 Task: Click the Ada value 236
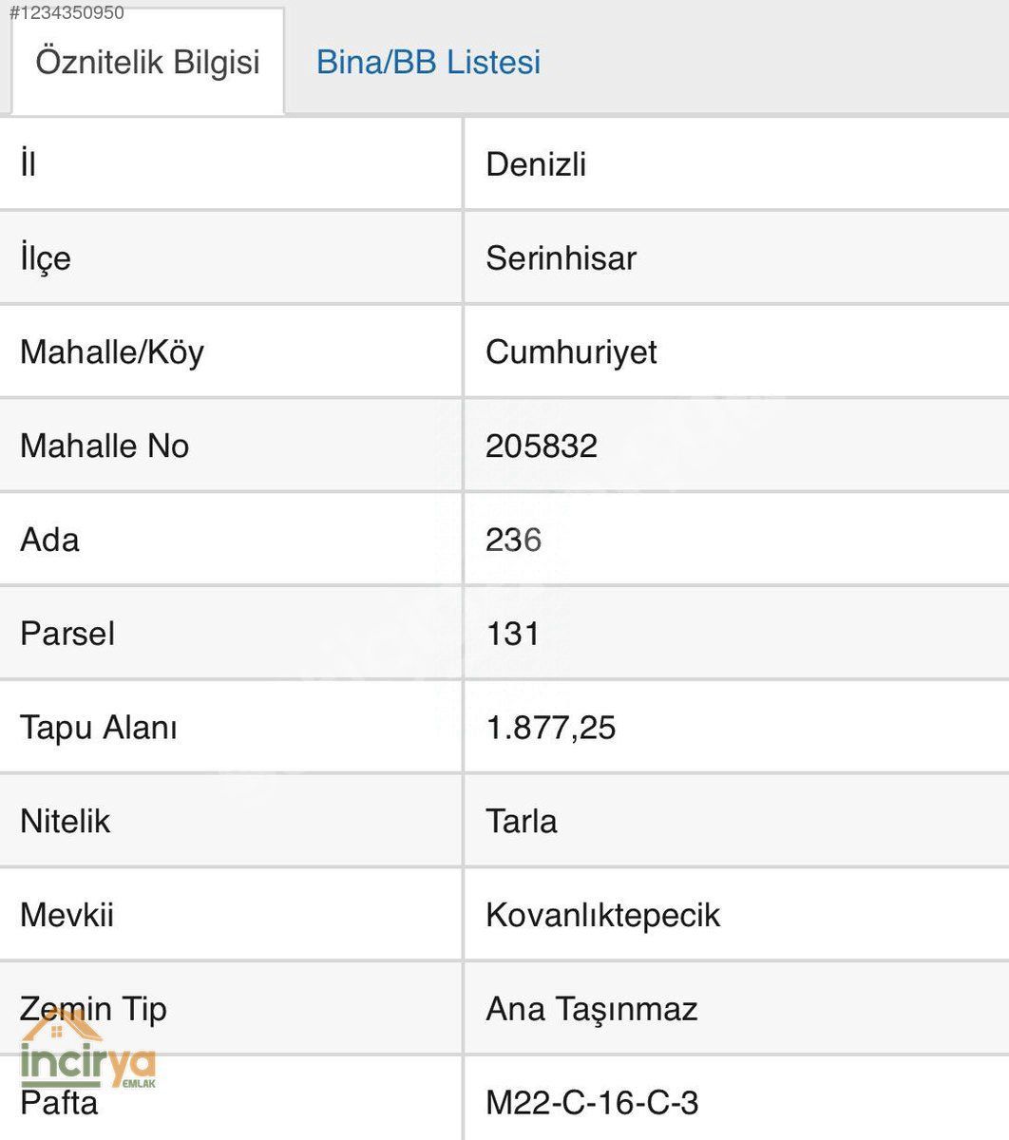tap(513, 541)
